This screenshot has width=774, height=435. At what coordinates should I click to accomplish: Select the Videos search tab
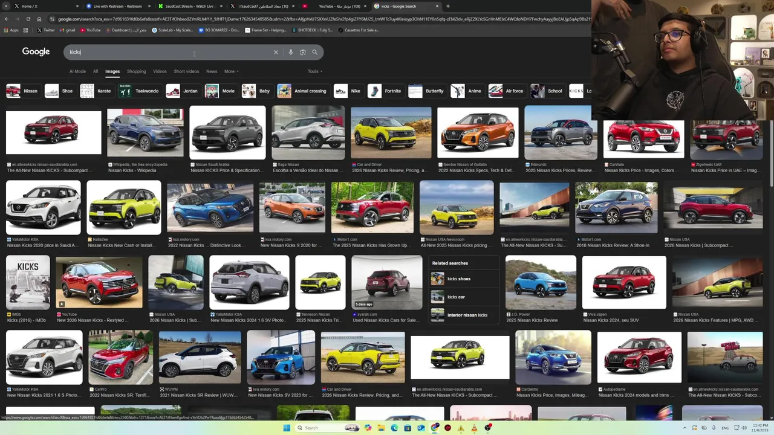[160, 71]
